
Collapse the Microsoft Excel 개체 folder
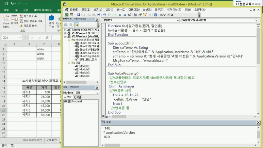tap(69, 40)
